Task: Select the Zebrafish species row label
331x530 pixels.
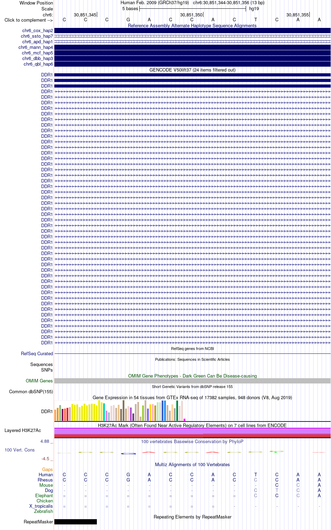Action: [x=44, y=511]
